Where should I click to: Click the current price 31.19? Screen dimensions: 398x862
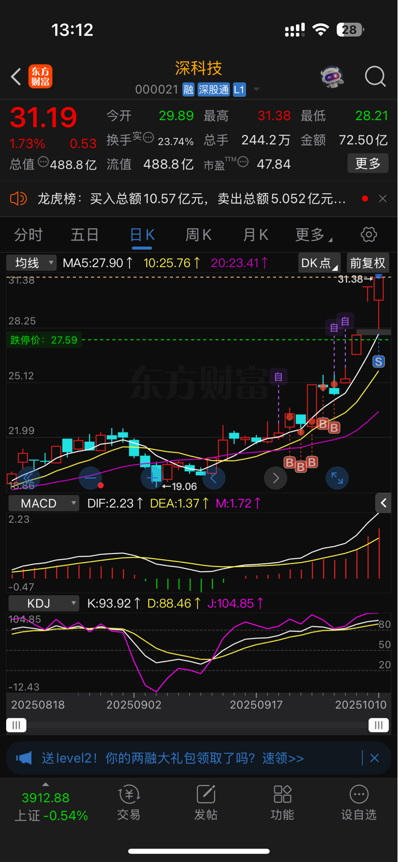43,118
